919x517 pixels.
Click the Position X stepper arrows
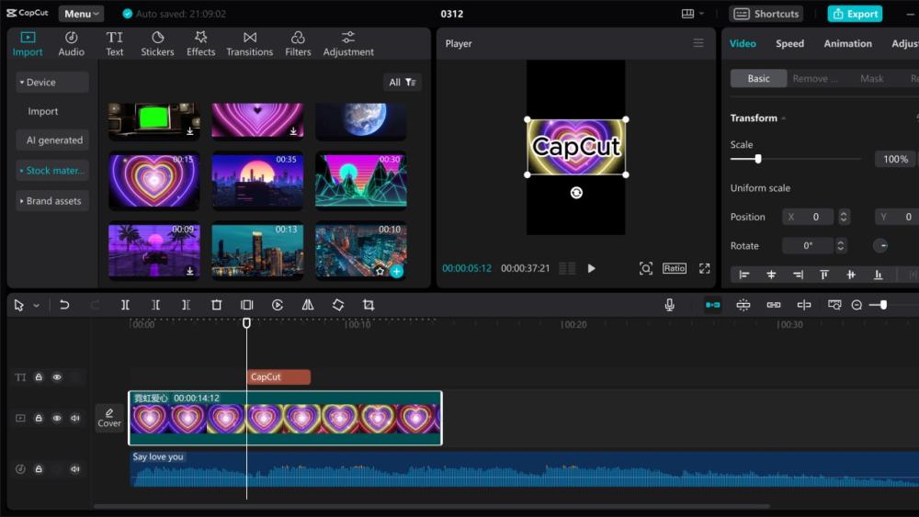point(844,217)
